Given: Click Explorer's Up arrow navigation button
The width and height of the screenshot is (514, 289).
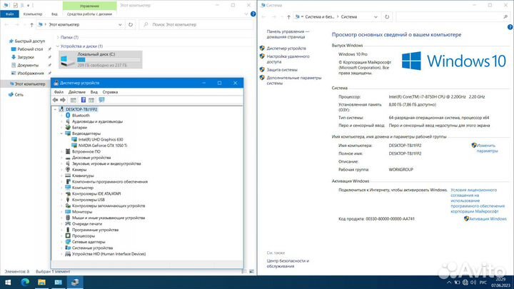Looking at the screenshot, I should pyautogui.click(x=31, y=24).
